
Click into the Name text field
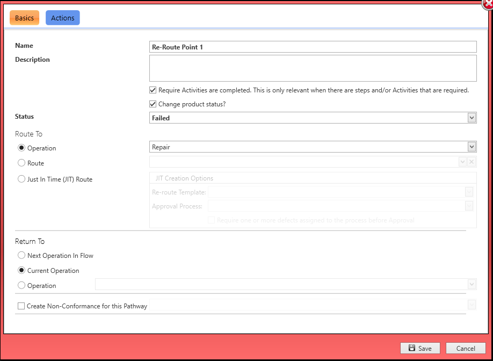point(313,47)
